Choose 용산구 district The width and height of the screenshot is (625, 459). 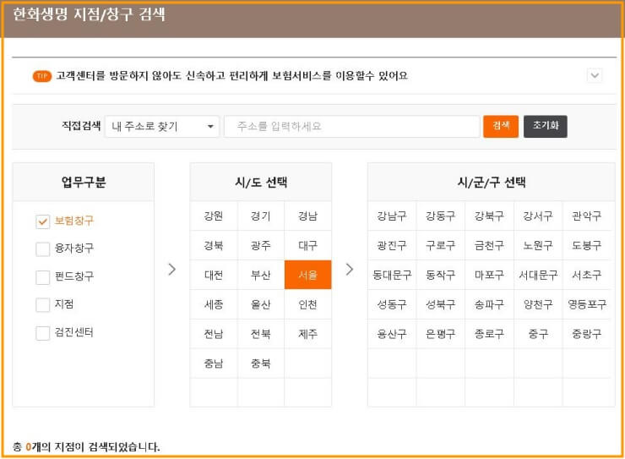click(x=392, y=334)
